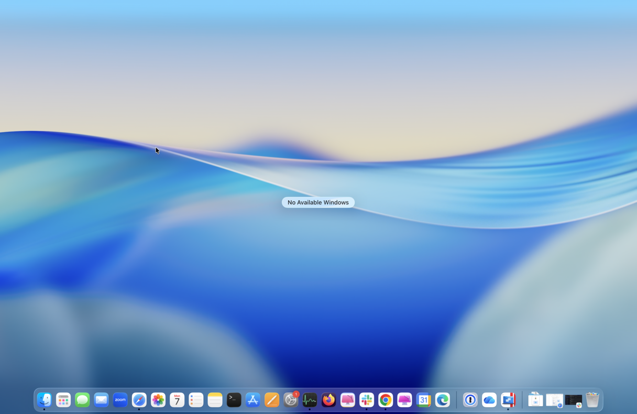Restore the minimized dark Slack window

tap(574, 400)
